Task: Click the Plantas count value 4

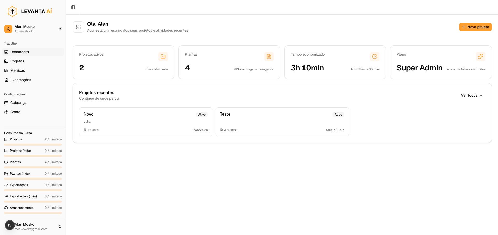Action: click(187, 68)
